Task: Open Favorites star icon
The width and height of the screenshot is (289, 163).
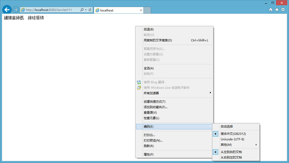Action: pyautogui.click(x=277, y=9)
